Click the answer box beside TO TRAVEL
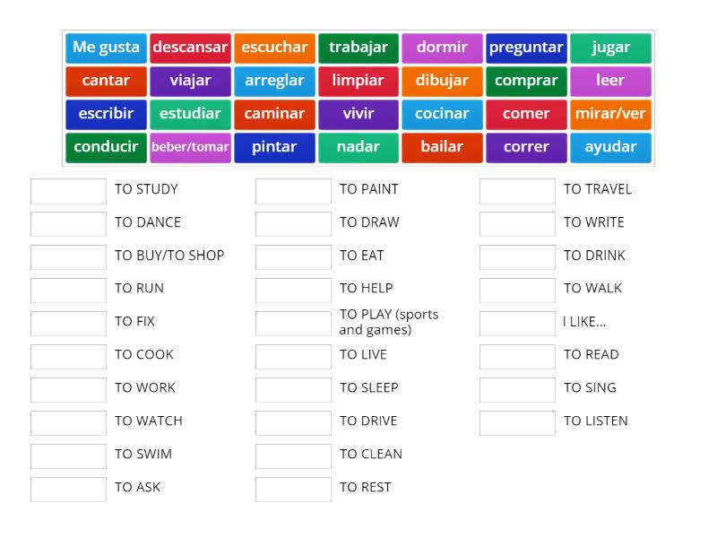The width and height of the screenshot is (717, 538). click(x=516, y=190)
